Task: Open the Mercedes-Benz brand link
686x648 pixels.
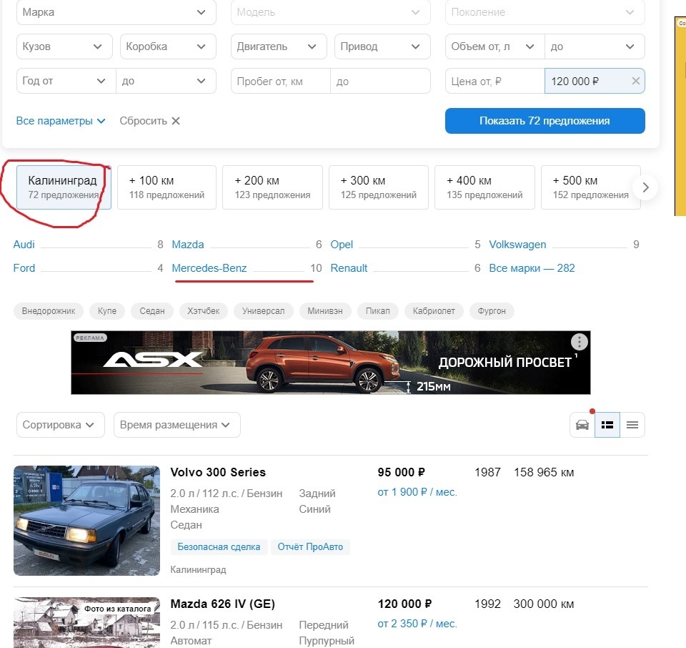Action: (209, 268)
